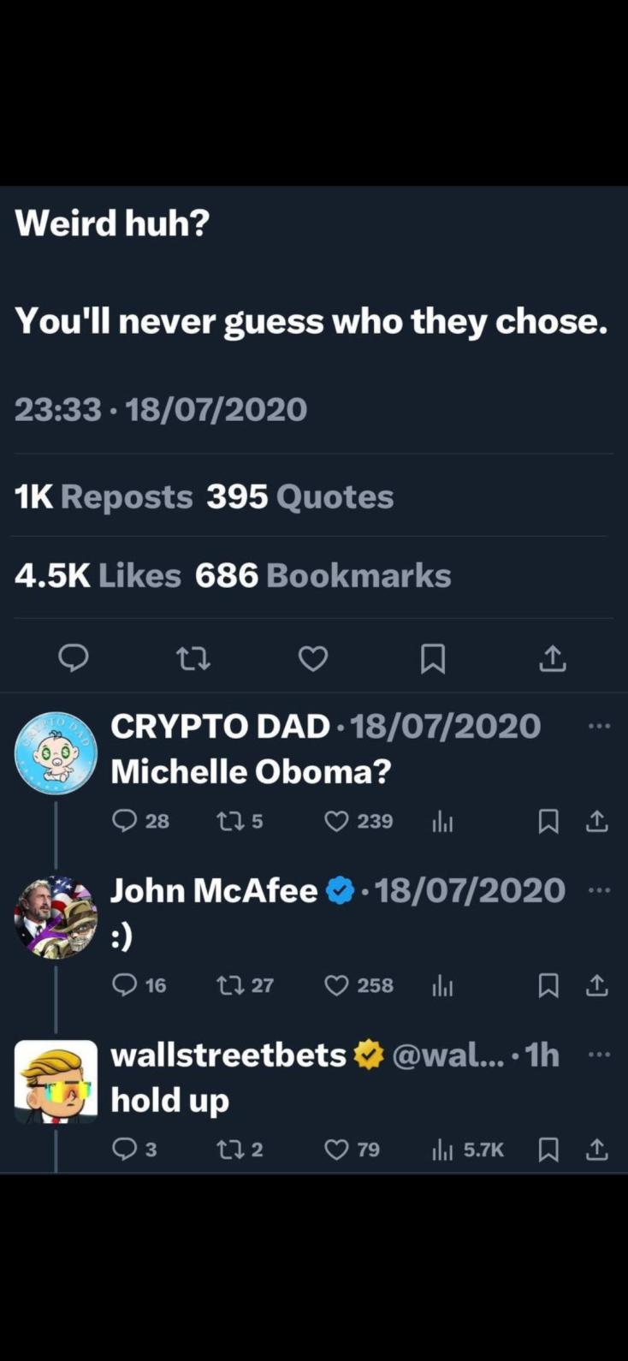Repost the main tweet
This screenshot has width=628, height=1361.
coord(193,657)
